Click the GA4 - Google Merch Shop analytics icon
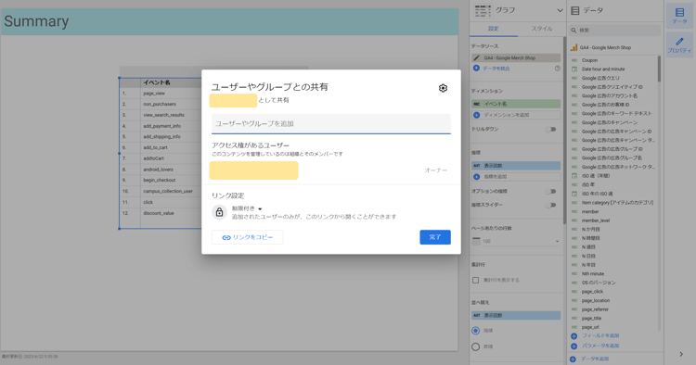This screenshot has width=696, height=365. pyautogui.click(x=574, y=47)
